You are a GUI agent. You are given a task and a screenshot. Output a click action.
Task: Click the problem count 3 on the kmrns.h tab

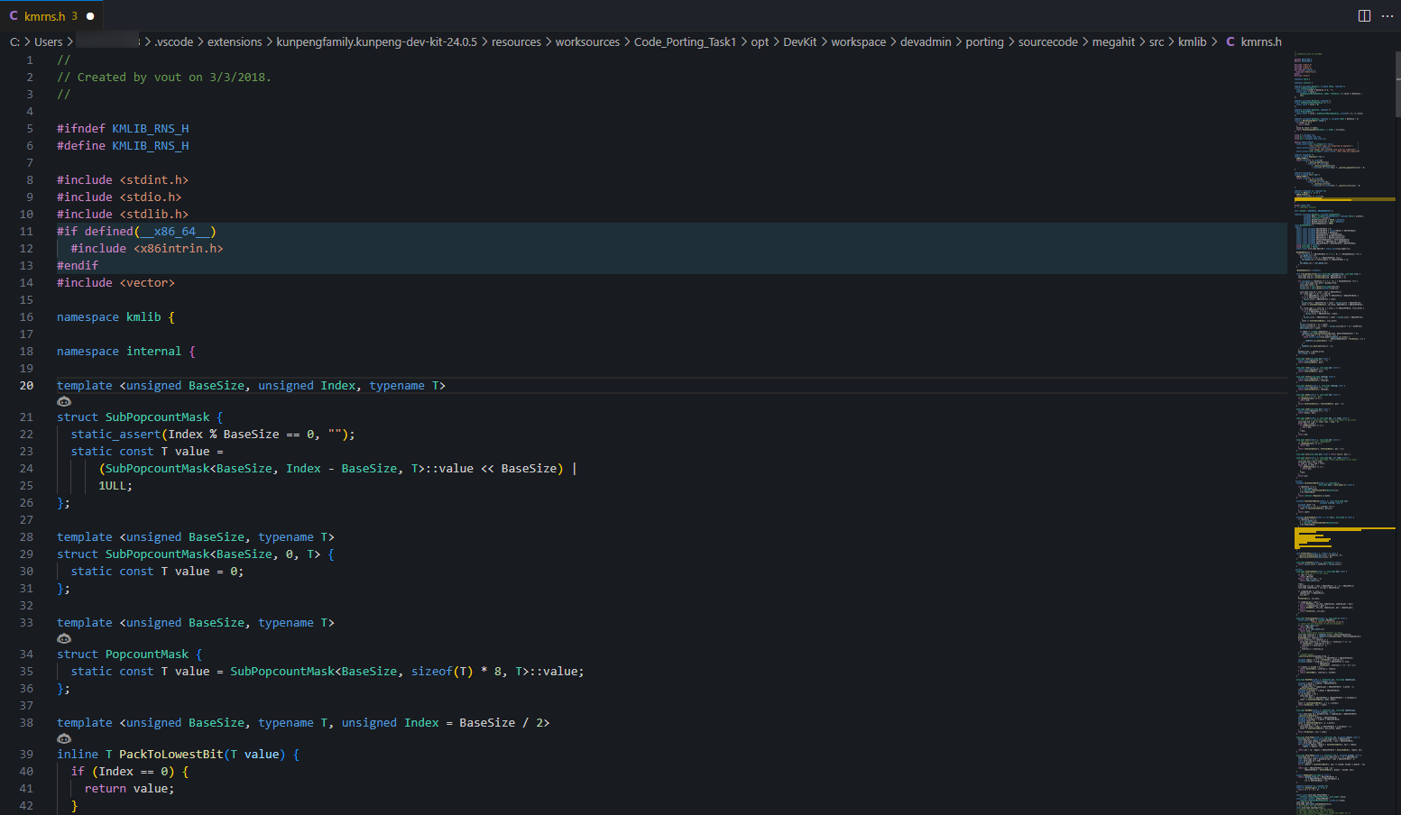tap(75, 16)
